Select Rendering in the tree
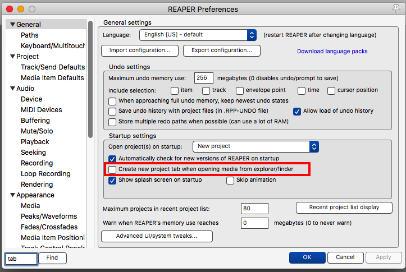The width and height of the screenshot is (406, 272). 37,185
